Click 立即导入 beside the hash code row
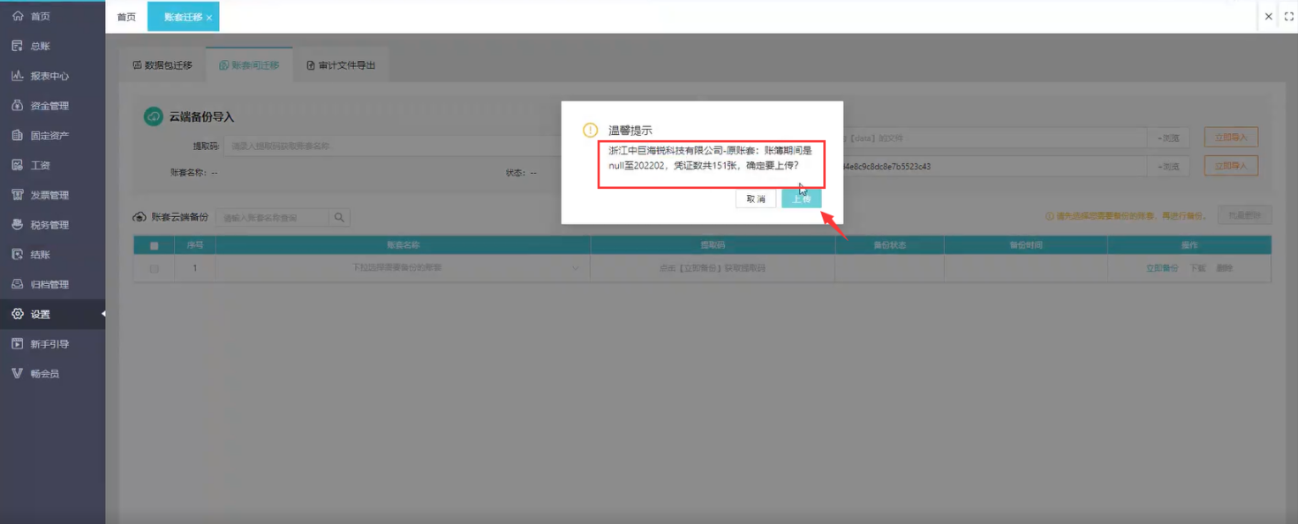Screen dimensions: 1298x524 point(1231,166)
